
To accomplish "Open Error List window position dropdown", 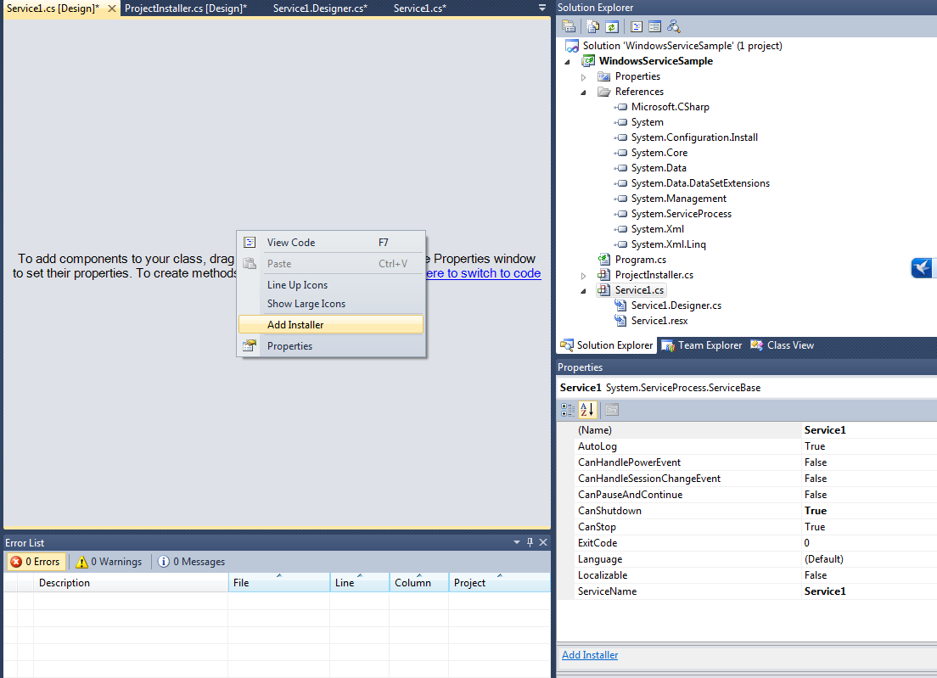I will pyautogui.click(x=517, y=542).
